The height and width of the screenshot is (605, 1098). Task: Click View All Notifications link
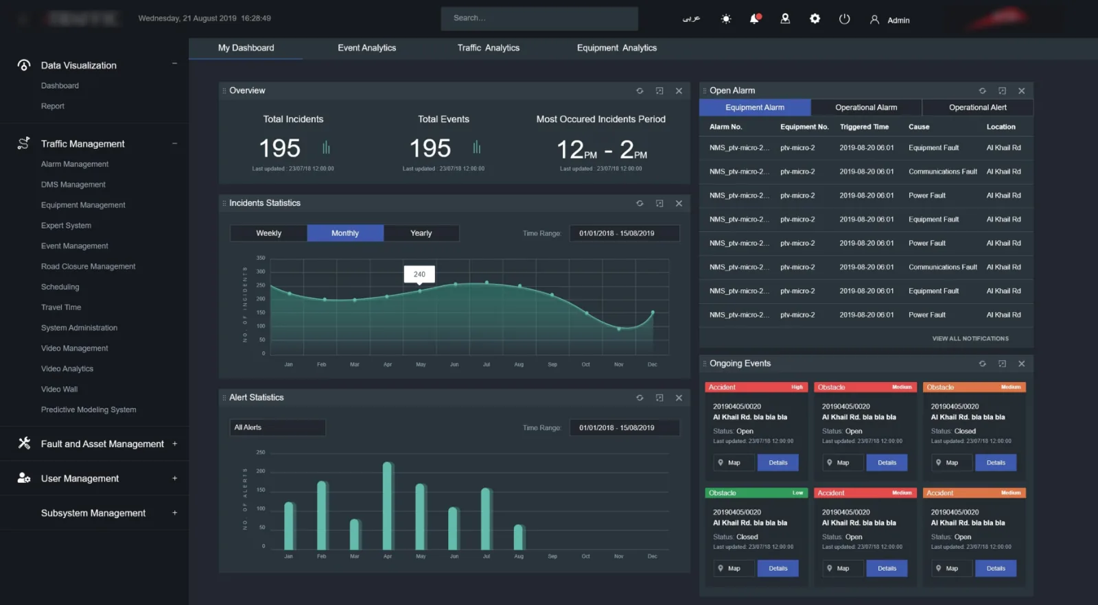[970, 339]
